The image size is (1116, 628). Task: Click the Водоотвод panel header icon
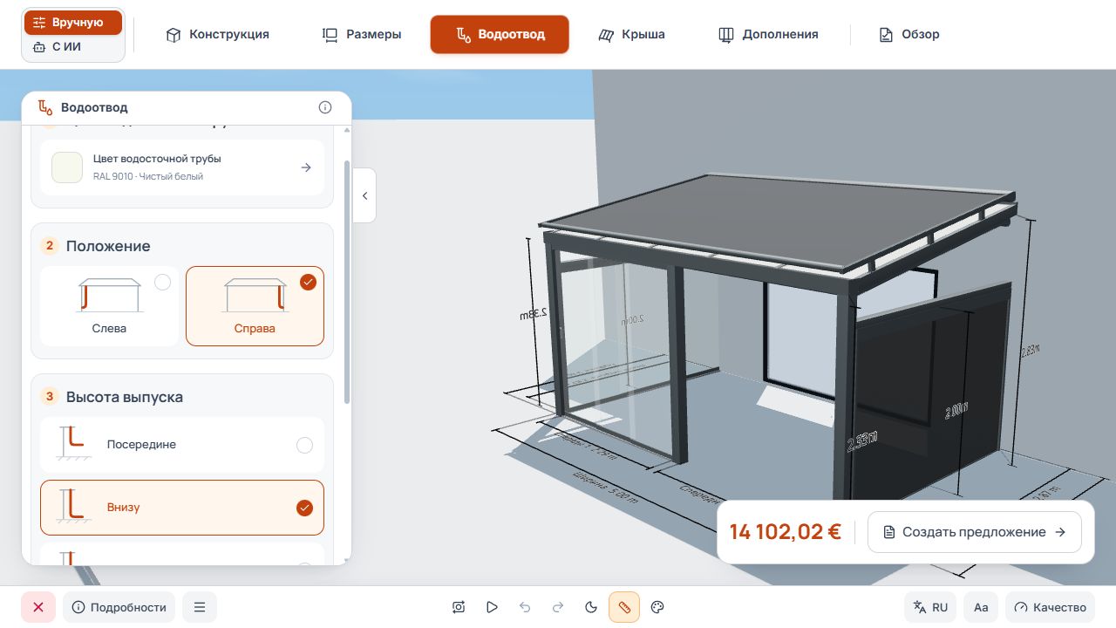click(45, 107)
